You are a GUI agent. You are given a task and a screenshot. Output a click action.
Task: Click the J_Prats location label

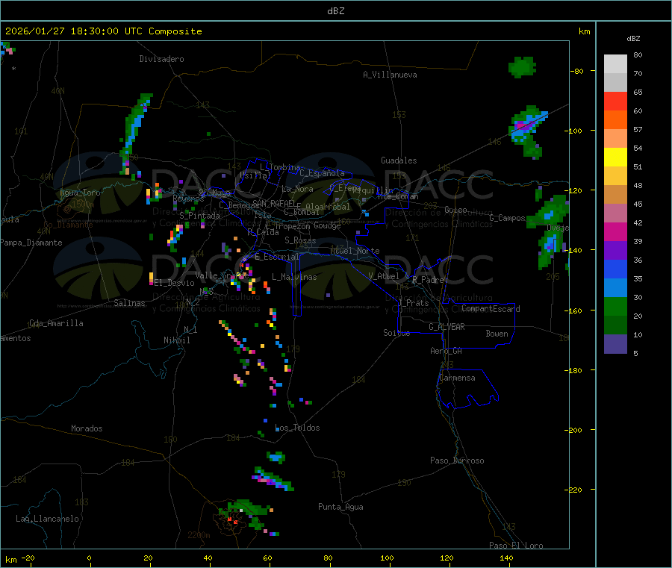pyautogui.click(x=414, y=302)
